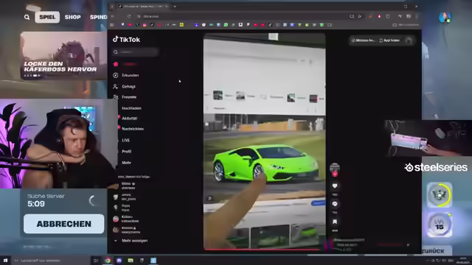
Task: Like the TikTok video with heart icon
Action: point(335,186)
